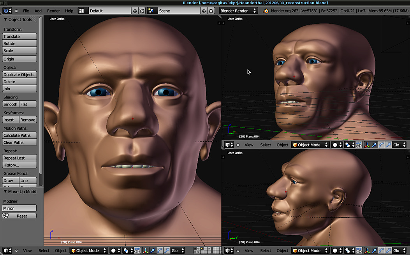Click the orange blender.org icon in the header

(x=265, y=11)
